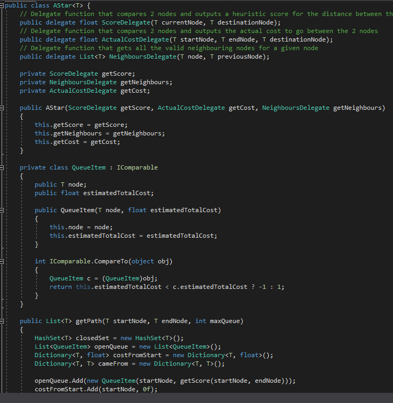Click 'this.getNeighbours = getNeighbours;' statement
This screenshot has height=403, width=393.
(100, 133)
